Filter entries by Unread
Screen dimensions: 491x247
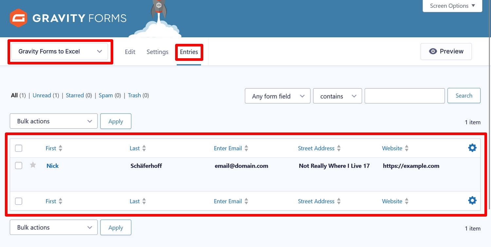(x=42, y=96)
